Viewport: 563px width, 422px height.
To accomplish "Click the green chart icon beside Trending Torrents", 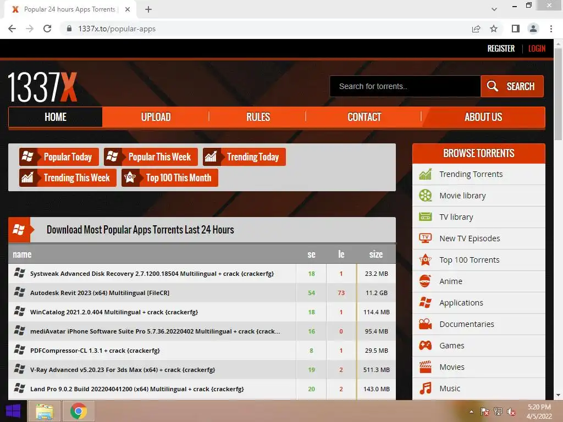I will [x=426, y=174].
